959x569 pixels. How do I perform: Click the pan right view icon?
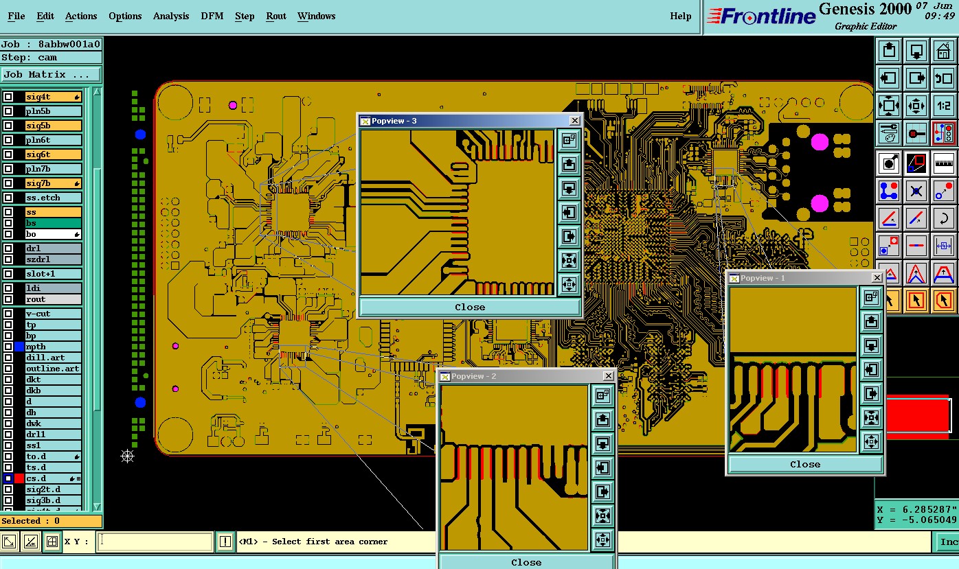916,78
